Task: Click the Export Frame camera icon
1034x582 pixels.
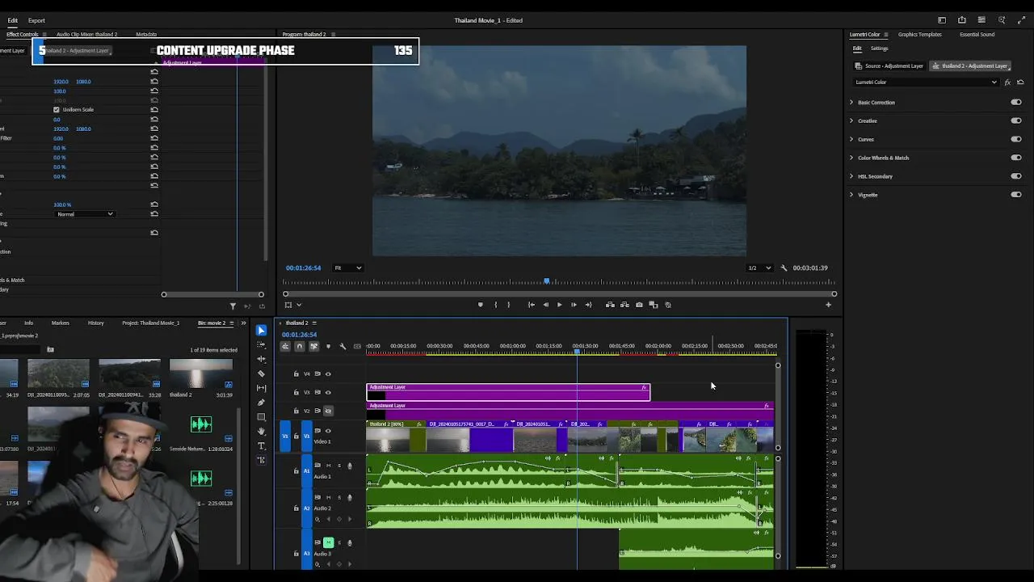Action: (639, 305)
